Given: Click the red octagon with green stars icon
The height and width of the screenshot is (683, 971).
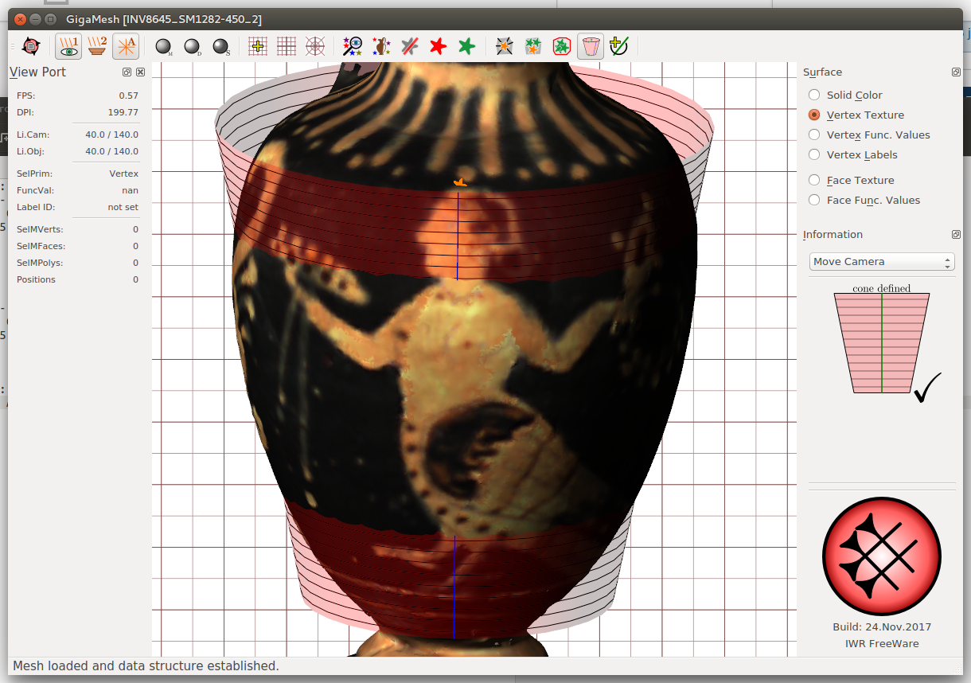Looking at the screenshot, I should [562, 47].
